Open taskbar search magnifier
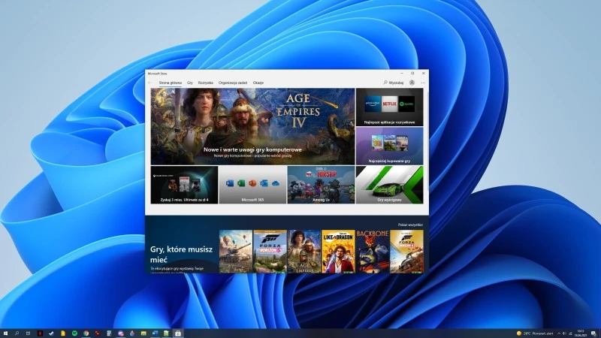 pyautogui.click(x=17, y=333)
